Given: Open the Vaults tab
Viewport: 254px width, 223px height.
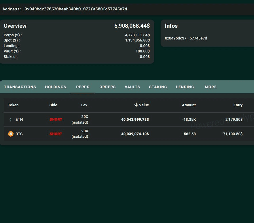Looking at the screenshot, I should click(x=132, y=87).
